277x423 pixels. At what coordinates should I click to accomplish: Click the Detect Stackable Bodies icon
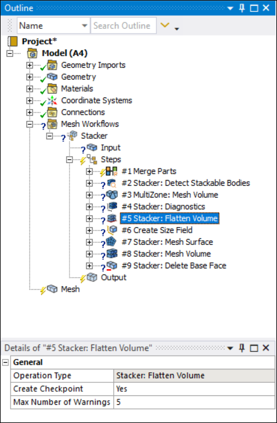(x=111, y=183)
